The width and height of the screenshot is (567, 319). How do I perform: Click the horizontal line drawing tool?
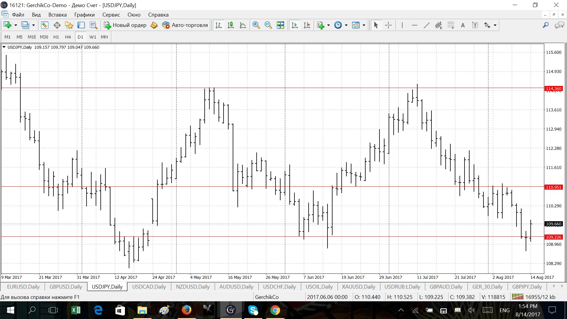(x=414, y=25)
